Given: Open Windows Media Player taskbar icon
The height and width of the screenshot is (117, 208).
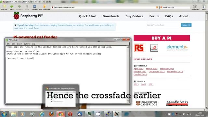Looking at the screenshot, I should (x=22, y=114).
